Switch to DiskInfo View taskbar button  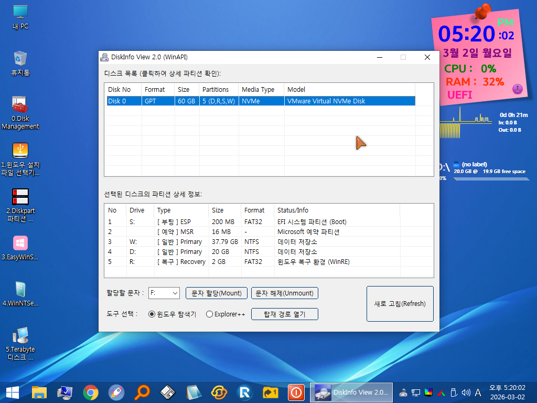click(x=351, y=393)
